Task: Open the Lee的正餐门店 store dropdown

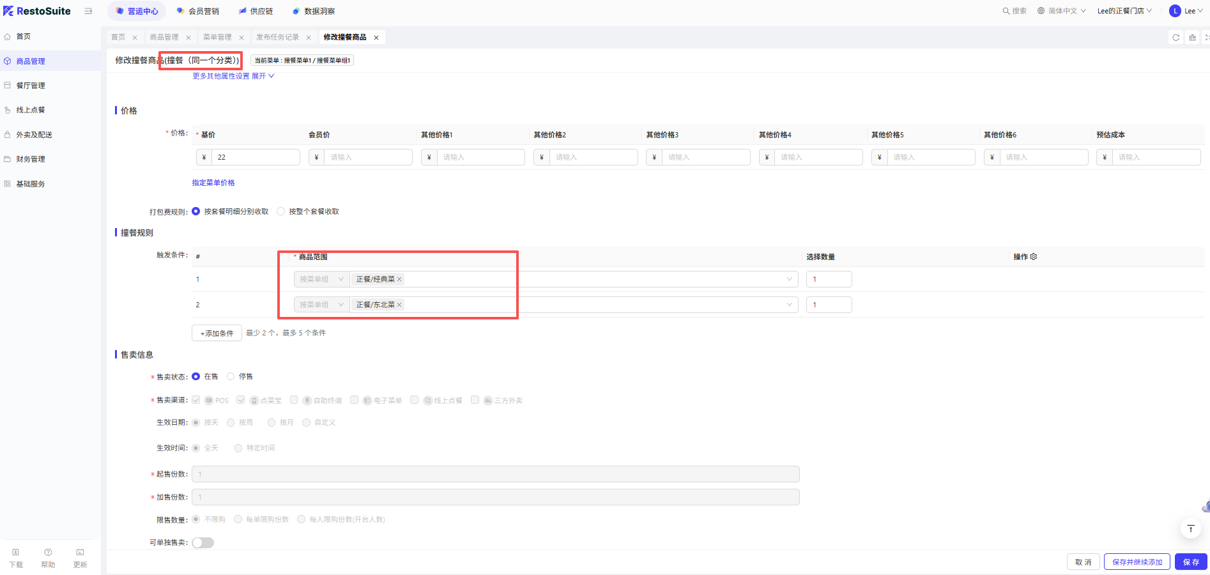Action: pyautogui.click(x=1124, y=11)
